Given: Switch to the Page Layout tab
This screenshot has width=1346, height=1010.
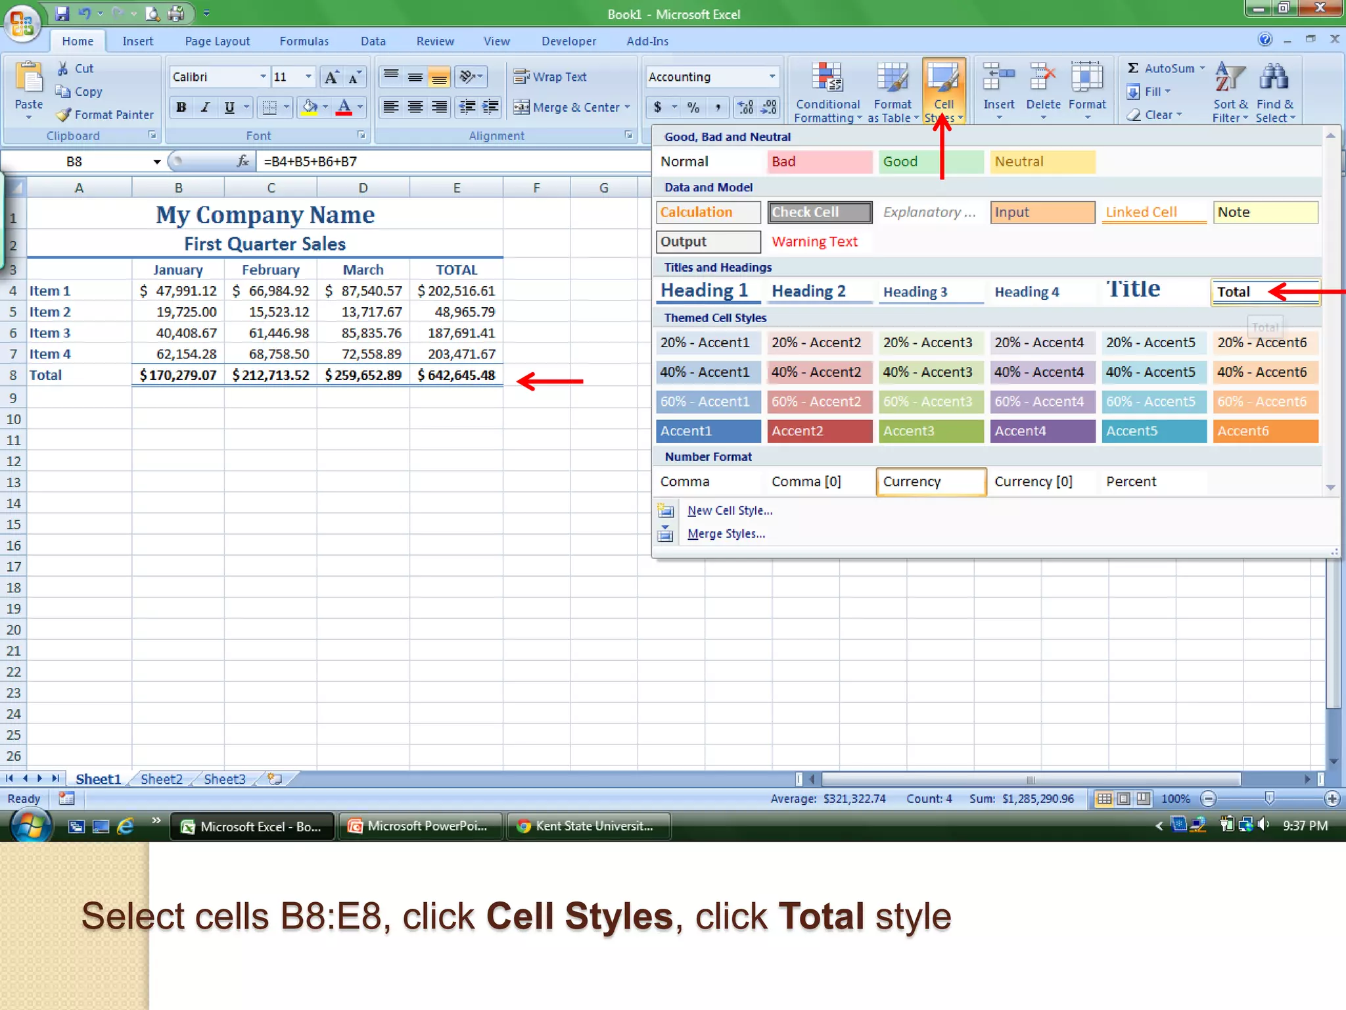Looking at the screenshot, I should 217,41.
